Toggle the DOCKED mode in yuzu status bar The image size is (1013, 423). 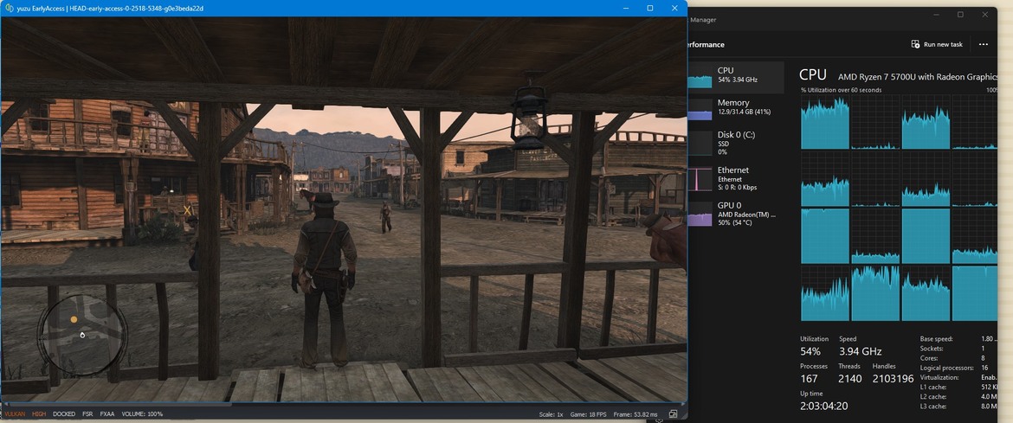point(64,414)
